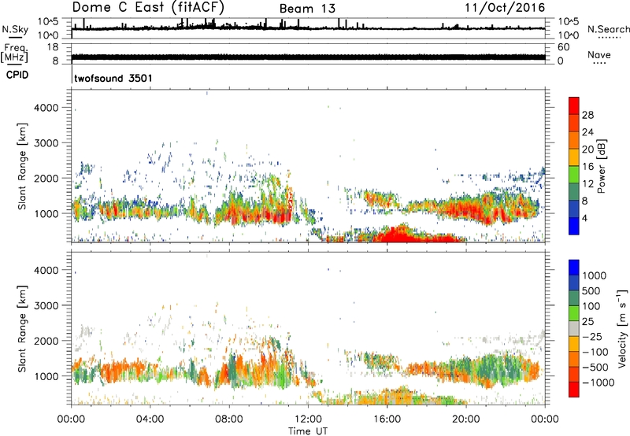Click the right '10^0' noise axis tick
The width and height of the screenshot is (630, 436).
(568, 35)
